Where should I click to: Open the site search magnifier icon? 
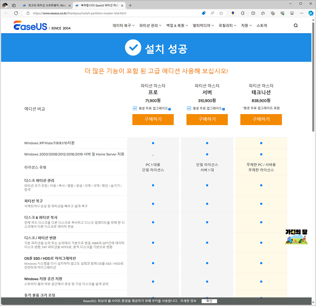click(296, 25)
